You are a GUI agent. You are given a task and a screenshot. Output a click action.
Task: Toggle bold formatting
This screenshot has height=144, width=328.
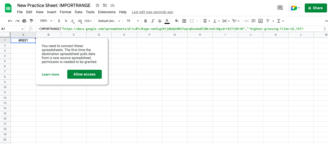tap(146, 21)
